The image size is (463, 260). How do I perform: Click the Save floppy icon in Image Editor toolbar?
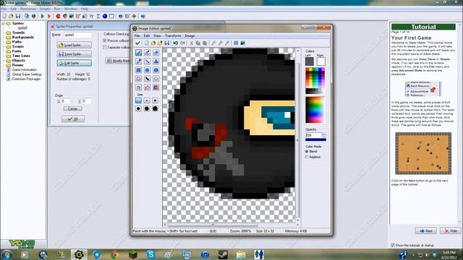click(167, 43)
